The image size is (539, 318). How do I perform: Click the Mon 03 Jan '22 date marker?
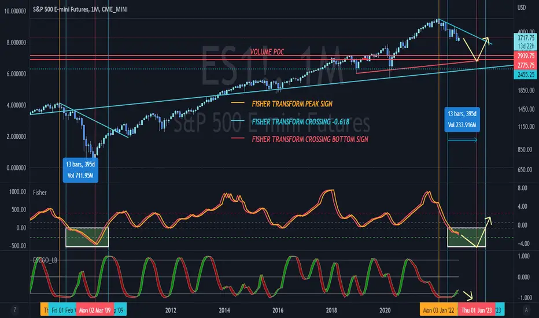438,310
